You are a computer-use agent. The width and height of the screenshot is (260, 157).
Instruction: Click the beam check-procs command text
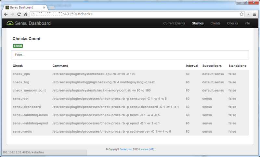pos(106,115)
